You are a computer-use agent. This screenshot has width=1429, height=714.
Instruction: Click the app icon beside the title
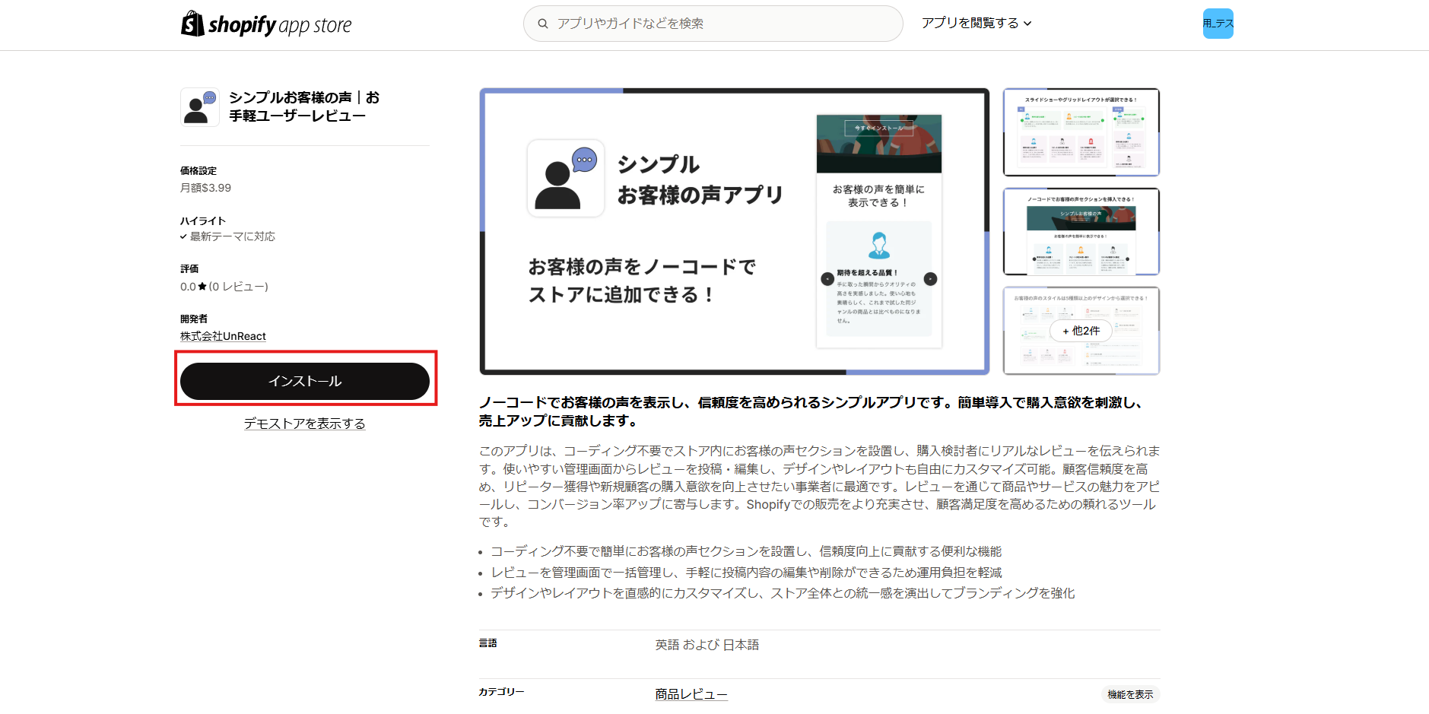tap(200, 106)
